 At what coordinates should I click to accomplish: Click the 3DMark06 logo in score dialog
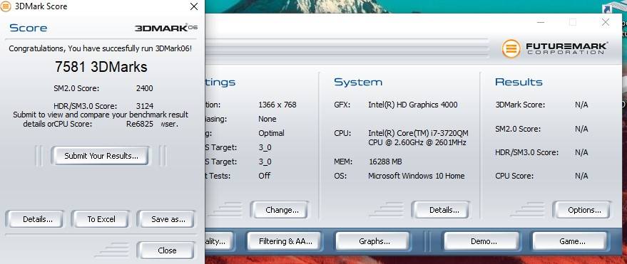[166, 28]
